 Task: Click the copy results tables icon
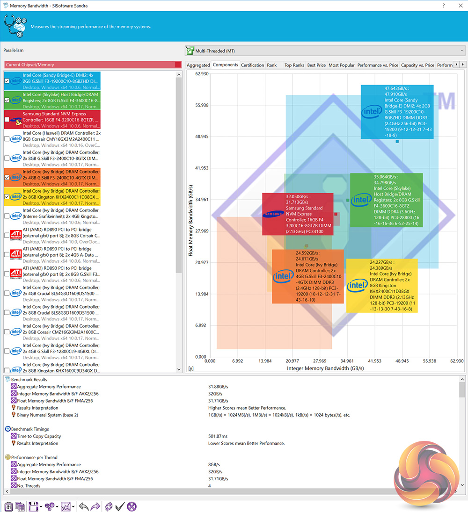point(20,506)
